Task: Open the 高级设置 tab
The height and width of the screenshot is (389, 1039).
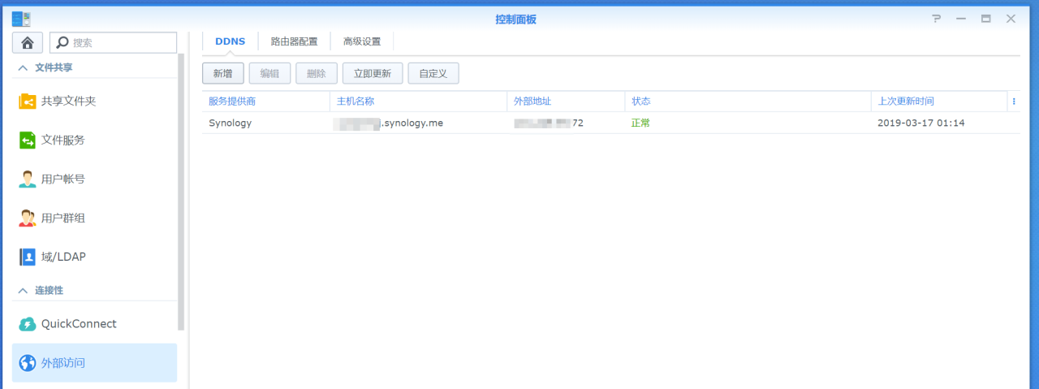Action: click(x=362, y=41)
